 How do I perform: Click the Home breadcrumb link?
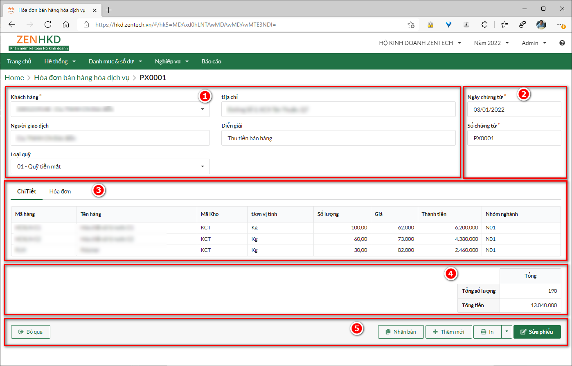click(x=14, y=77)
